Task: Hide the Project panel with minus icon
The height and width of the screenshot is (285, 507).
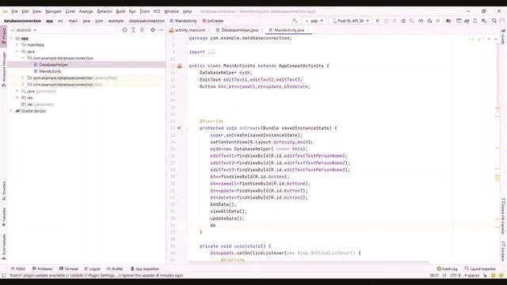Action: [x=162, y=30]
